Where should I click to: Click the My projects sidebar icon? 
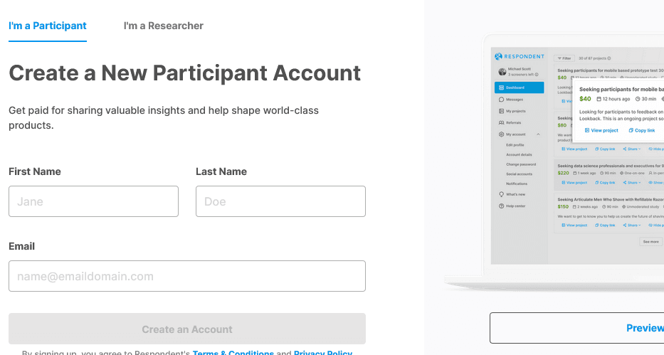(x=502, y=111)
